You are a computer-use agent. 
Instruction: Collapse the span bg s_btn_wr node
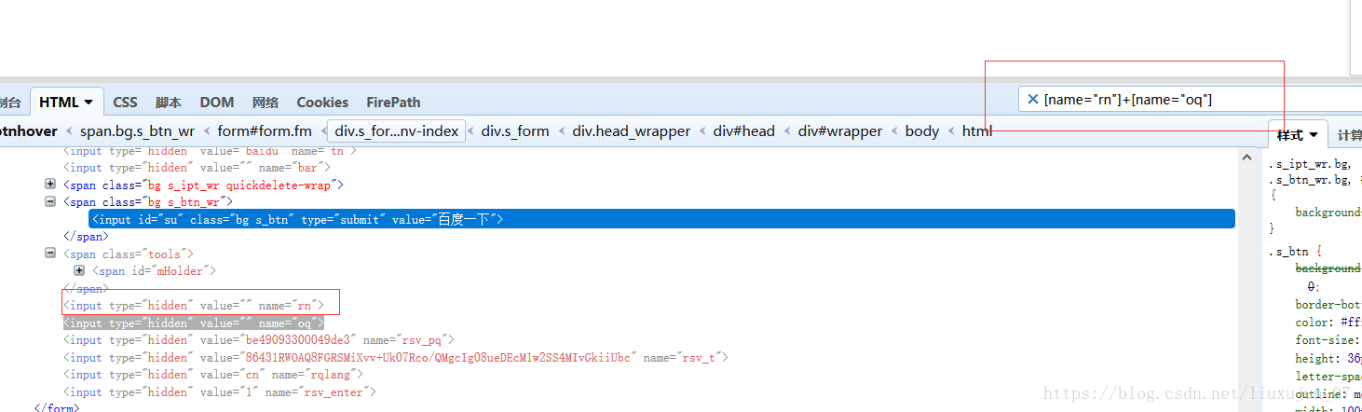pos(50,201)
